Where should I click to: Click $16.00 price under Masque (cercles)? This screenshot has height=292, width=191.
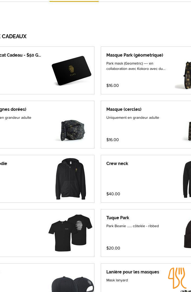[112, 140]
